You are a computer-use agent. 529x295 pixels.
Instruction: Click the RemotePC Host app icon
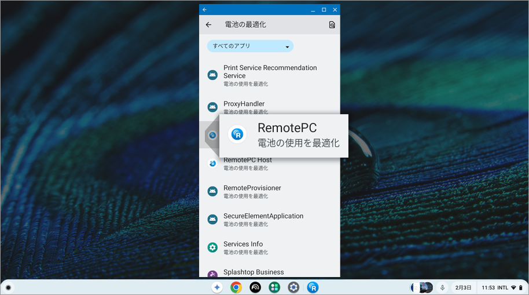click(x=212, y=163)
